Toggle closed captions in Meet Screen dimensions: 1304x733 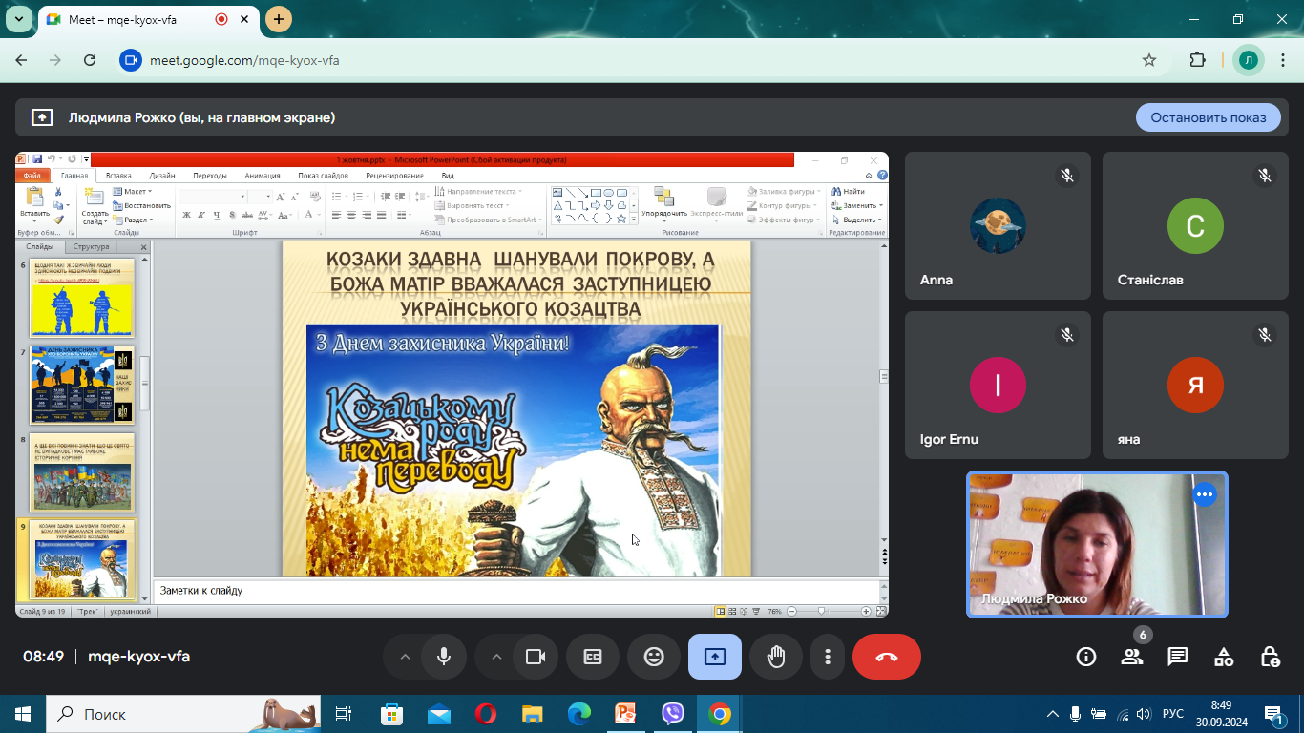[593, 657]
